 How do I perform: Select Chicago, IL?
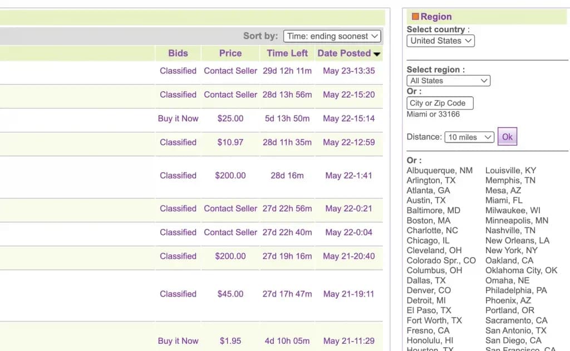tap(428, 240)
